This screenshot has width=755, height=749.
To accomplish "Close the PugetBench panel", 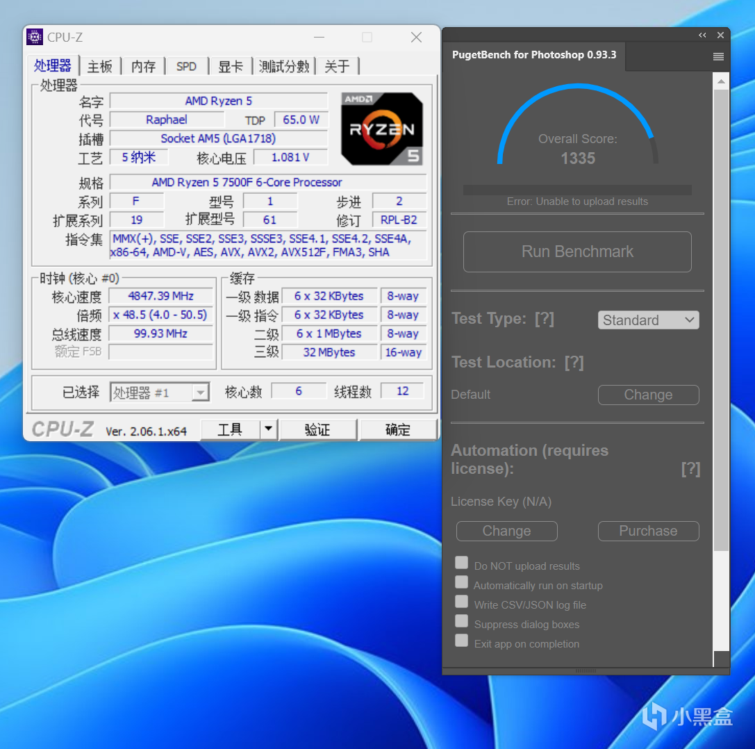I will [x=720, y=35].
